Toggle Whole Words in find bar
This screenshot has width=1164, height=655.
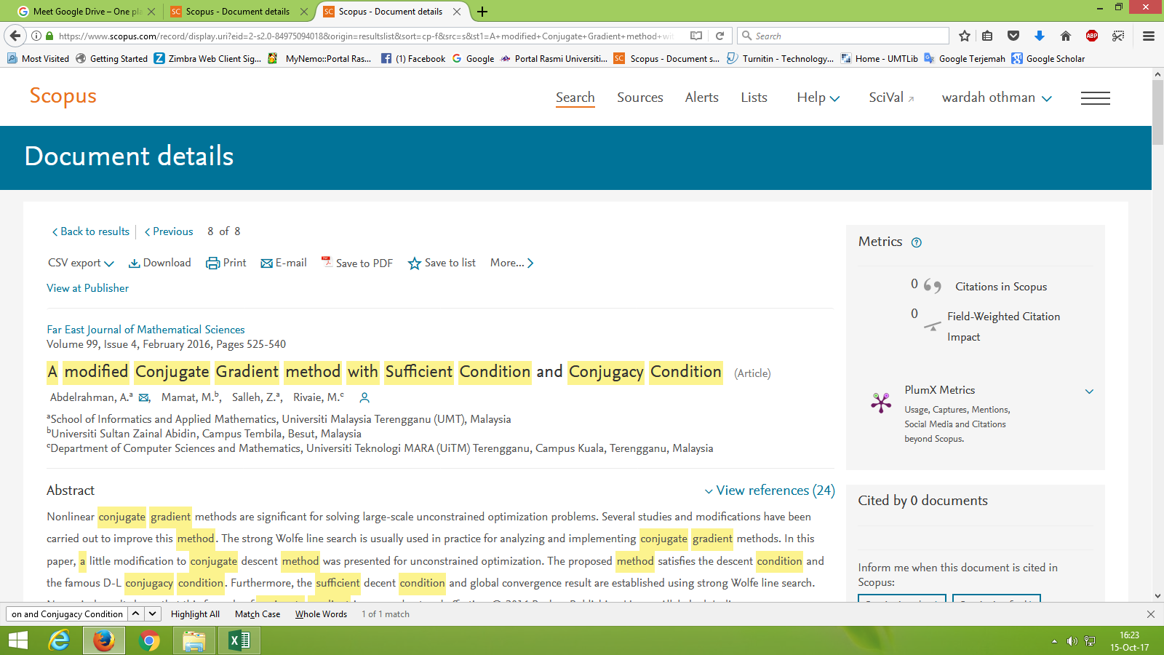(321, 614)
